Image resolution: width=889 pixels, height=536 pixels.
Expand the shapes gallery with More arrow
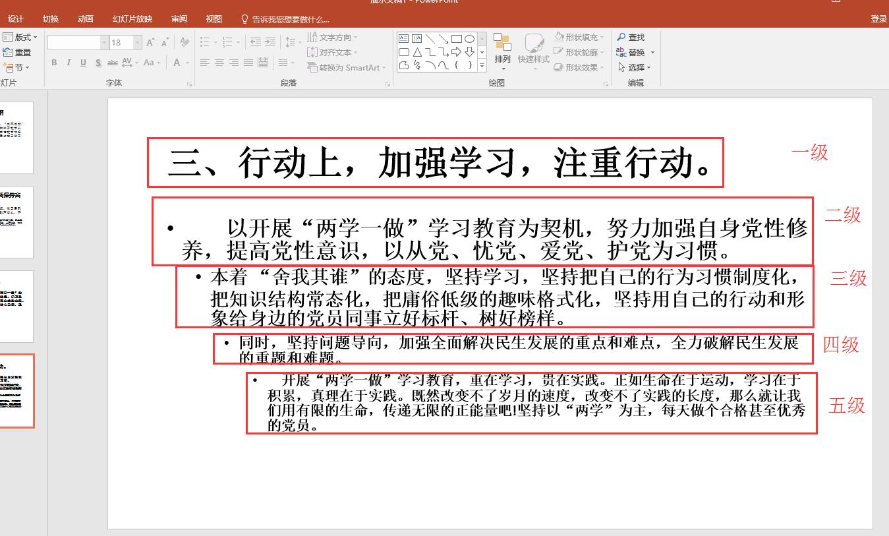[x=482, y=65]
